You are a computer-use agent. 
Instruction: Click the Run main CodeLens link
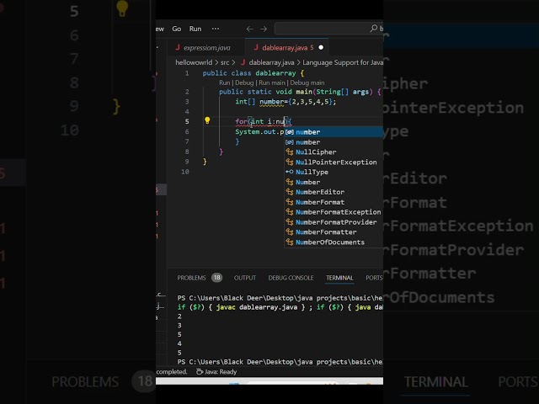tap(272, 82)
